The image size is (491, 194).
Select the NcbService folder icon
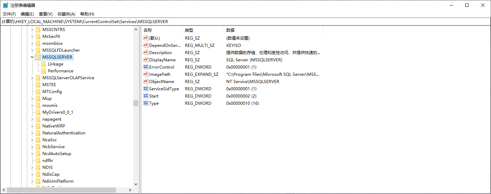pos(38,147)
